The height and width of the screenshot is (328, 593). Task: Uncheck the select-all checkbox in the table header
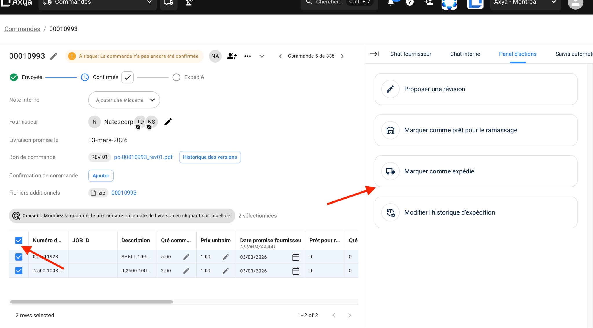pos(19,240)
